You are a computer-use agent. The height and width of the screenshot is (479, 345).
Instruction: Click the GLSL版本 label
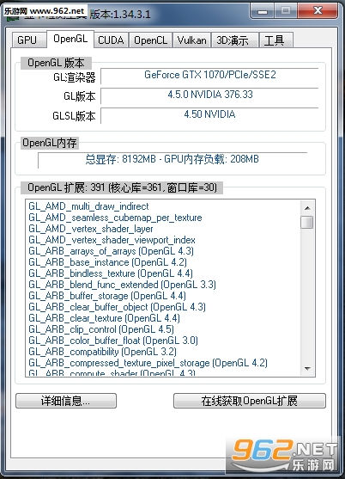(74, 116)
